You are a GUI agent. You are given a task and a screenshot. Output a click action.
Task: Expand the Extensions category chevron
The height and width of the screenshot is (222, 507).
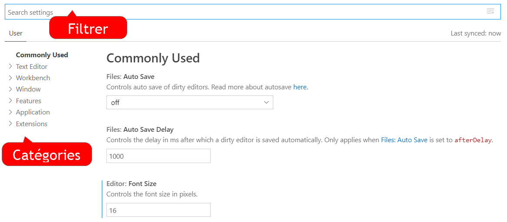10,124
